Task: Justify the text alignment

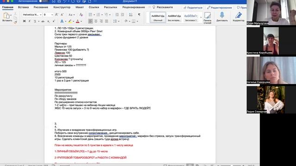Action: pyautogui.click(x=106, y=21)
